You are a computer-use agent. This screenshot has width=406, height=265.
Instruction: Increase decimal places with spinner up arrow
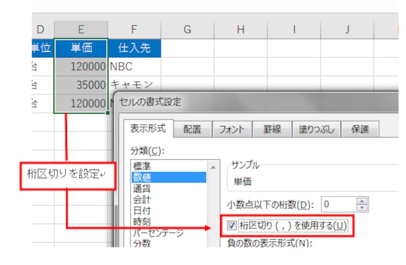pyautogui.click(x=362, y=201)
